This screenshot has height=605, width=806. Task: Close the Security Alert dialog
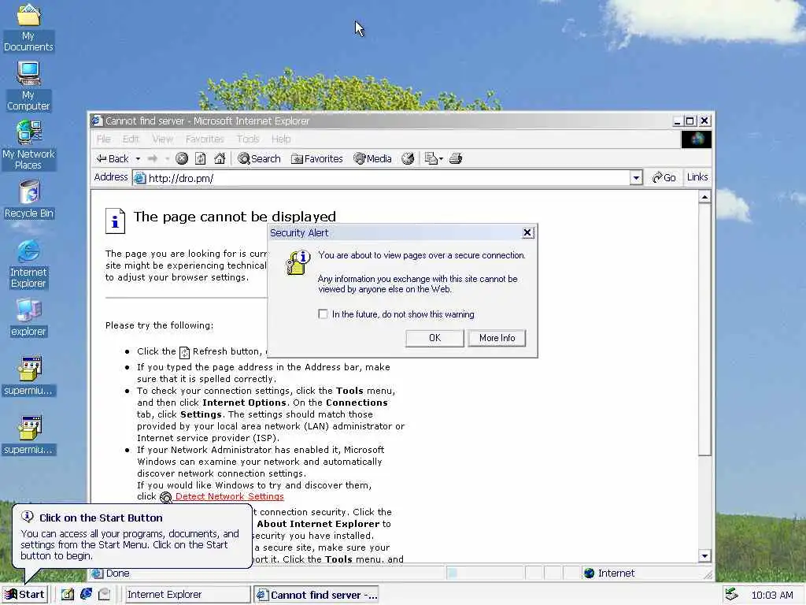tap(527, 232)
